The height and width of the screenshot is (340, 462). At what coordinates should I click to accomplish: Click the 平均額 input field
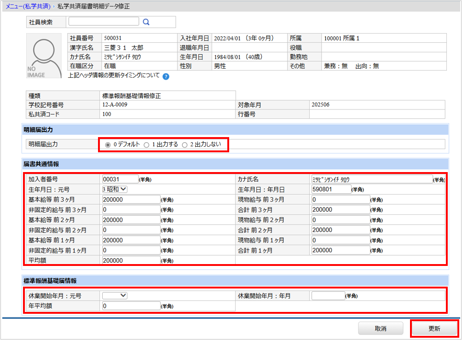tap(131, 260)
